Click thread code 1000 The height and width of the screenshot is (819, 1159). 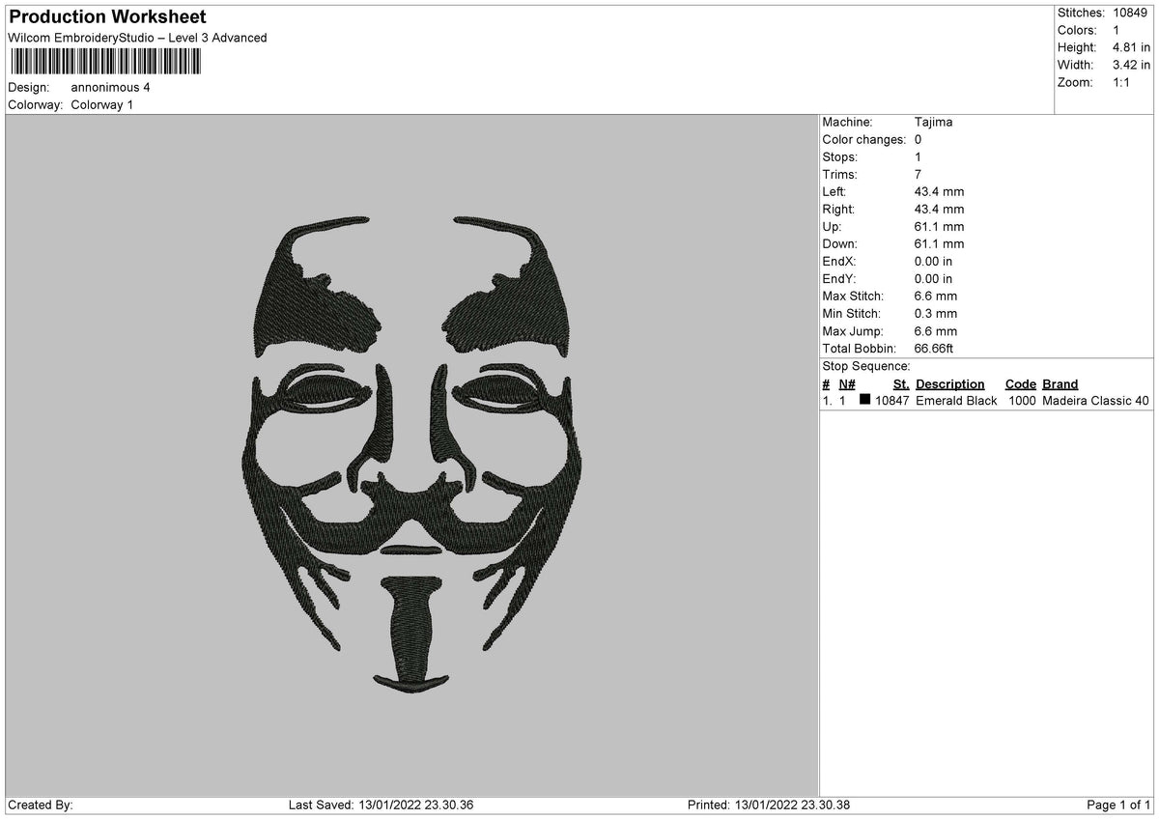pyautogui.click(x=1021, y=401)
